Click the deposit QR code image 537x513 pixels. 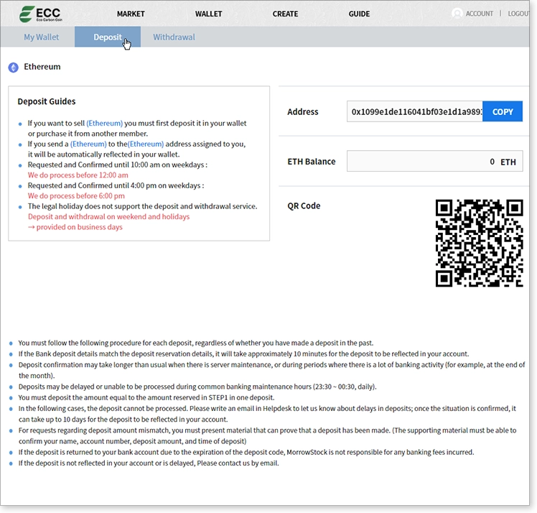click(479, 243)
